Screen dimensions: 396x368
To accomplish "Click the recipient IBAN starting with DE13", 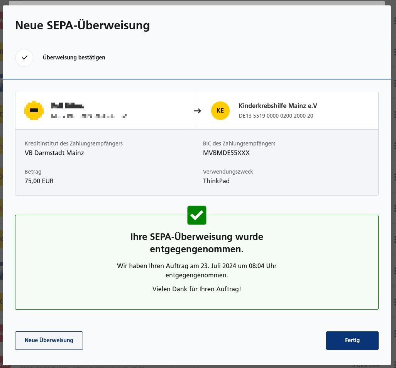I will click(x=276, y=116).
